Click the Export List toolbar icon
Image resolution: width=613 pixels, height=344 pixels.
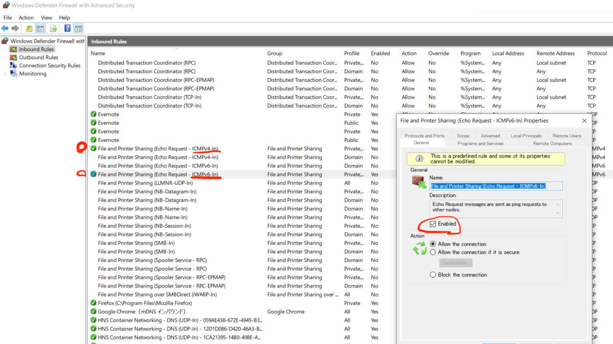(x=53, y=29)
